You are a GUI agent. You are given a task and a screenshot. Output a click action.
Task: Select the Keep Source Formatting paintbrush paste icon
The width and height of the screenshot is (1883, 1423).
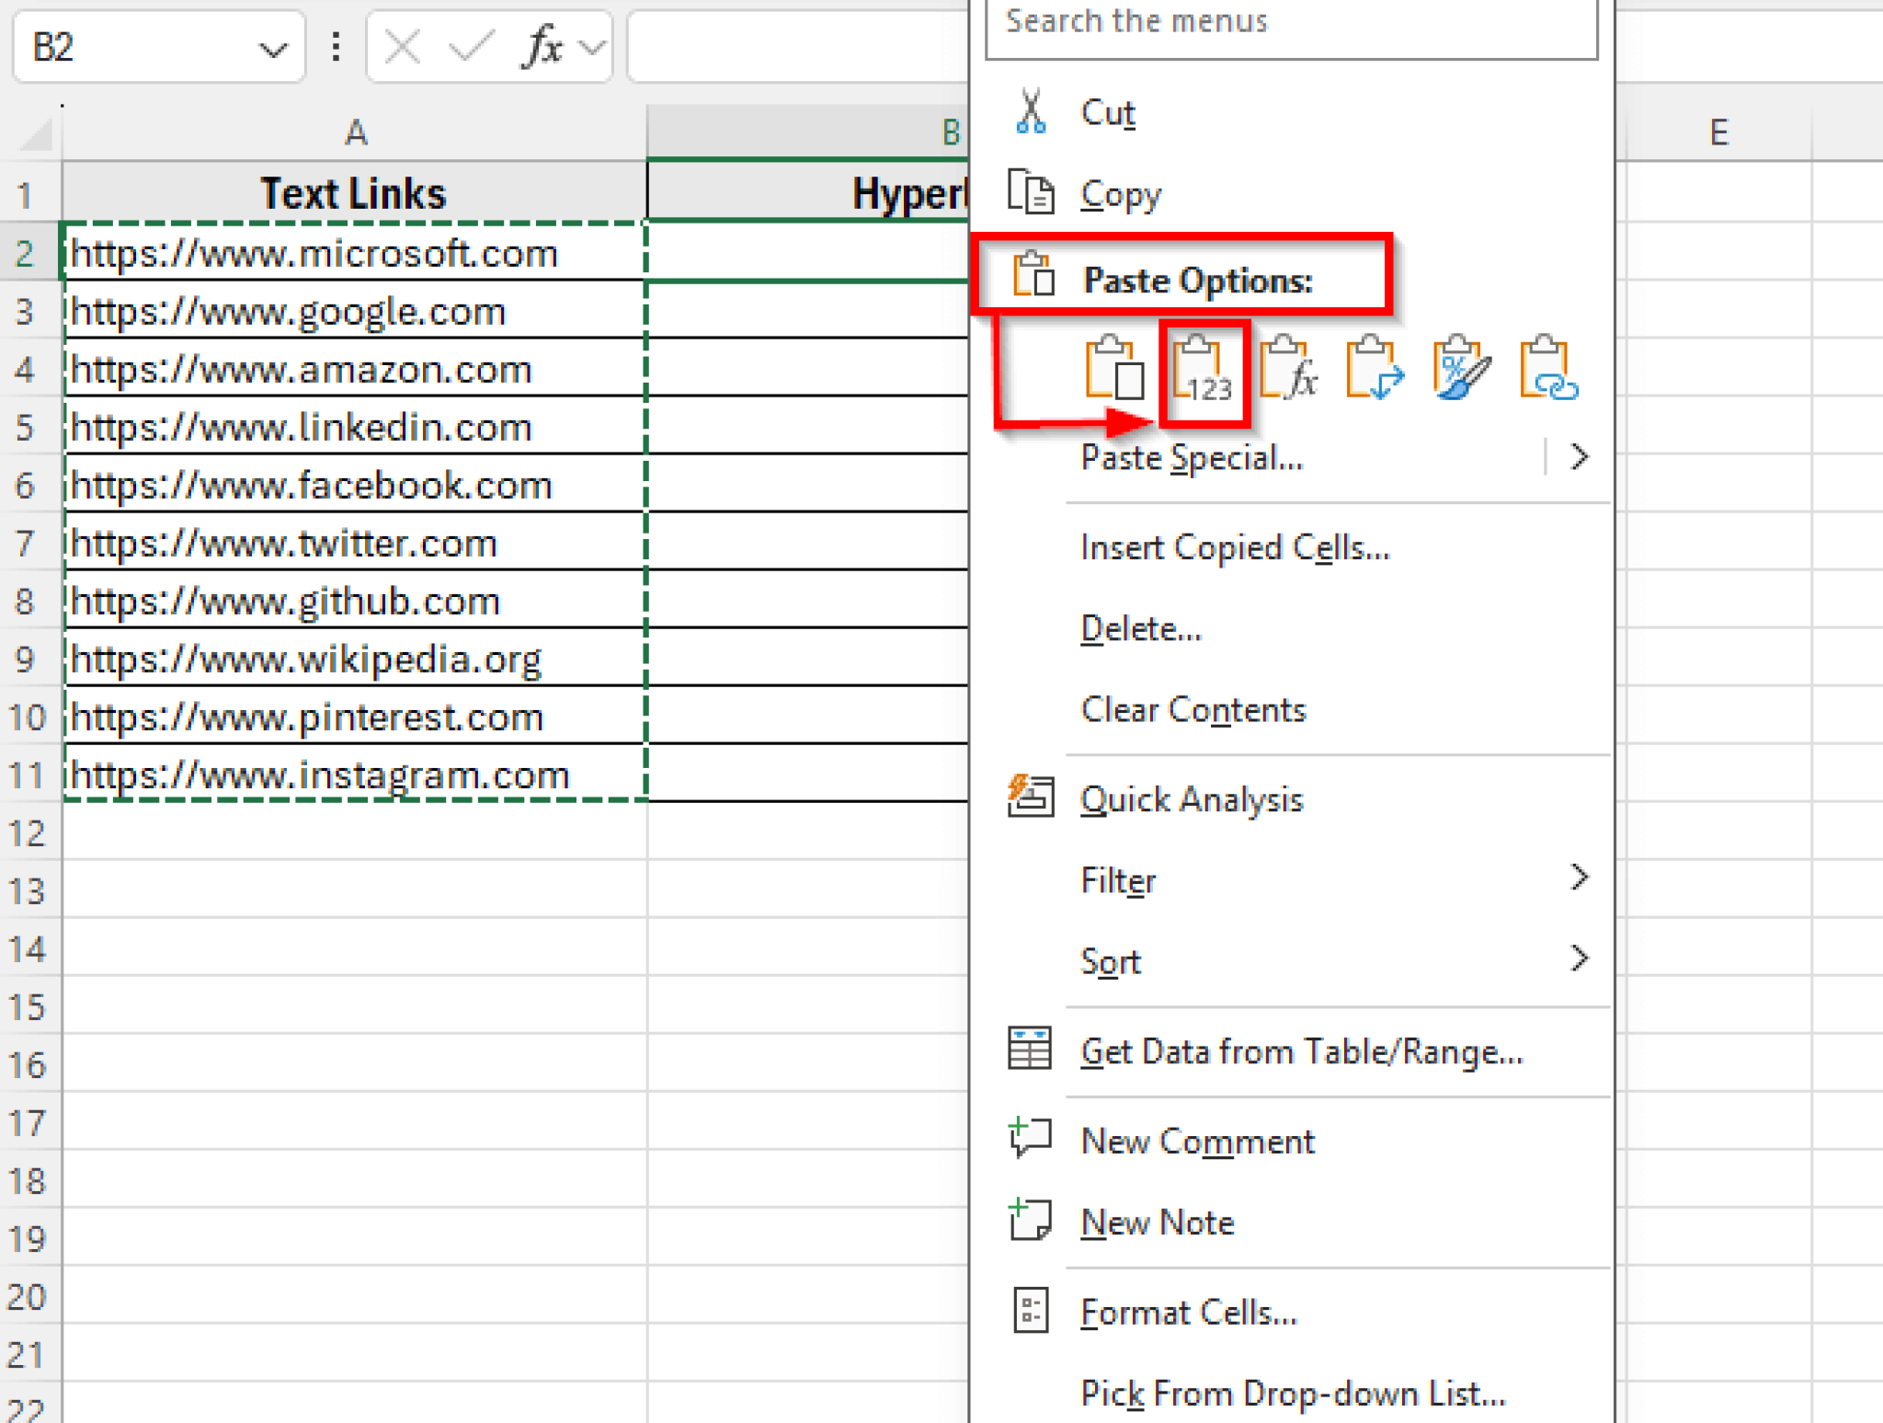click(1460, 371)
